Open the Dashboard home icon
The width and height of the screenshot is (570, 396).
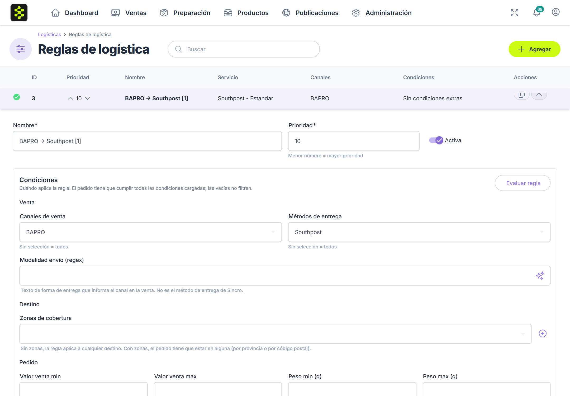[x=55, y=13]
